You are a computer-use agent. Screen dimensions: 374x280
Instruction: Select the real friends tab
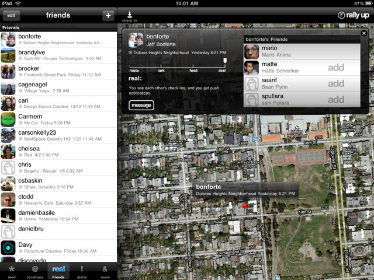coord(58,271)
